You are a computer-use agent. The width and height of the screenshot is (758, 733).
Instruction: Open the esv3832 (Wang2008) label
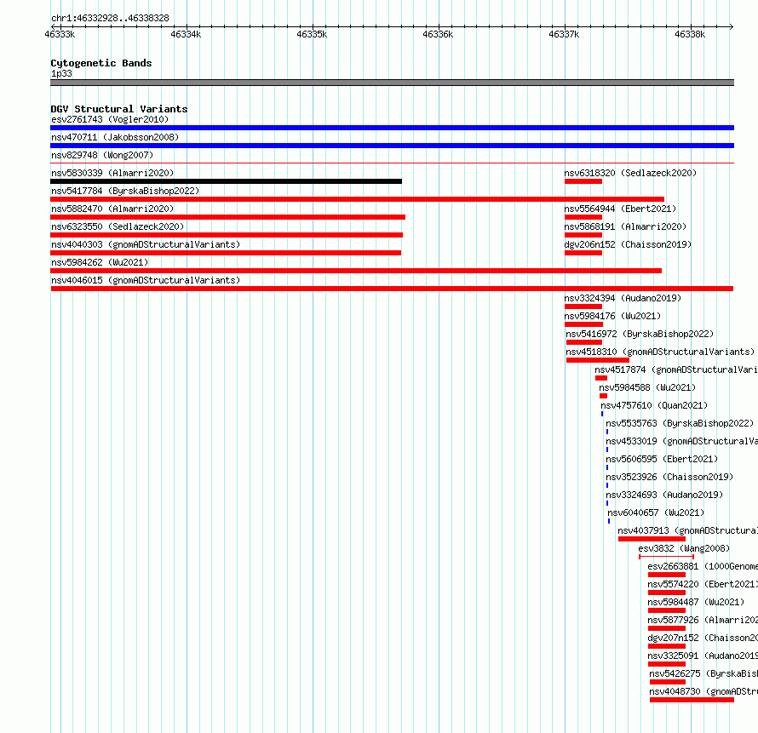[x=684, y=548]
